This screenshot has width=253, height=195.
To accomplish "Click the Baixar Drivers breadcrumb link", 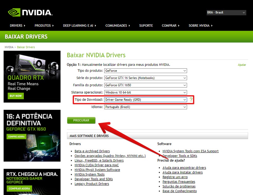I will pyautogui.click(x=26, y=47).
